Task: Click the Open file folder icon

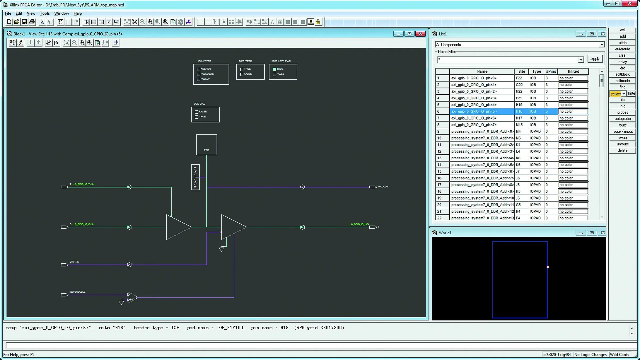Action: (17, 22)
